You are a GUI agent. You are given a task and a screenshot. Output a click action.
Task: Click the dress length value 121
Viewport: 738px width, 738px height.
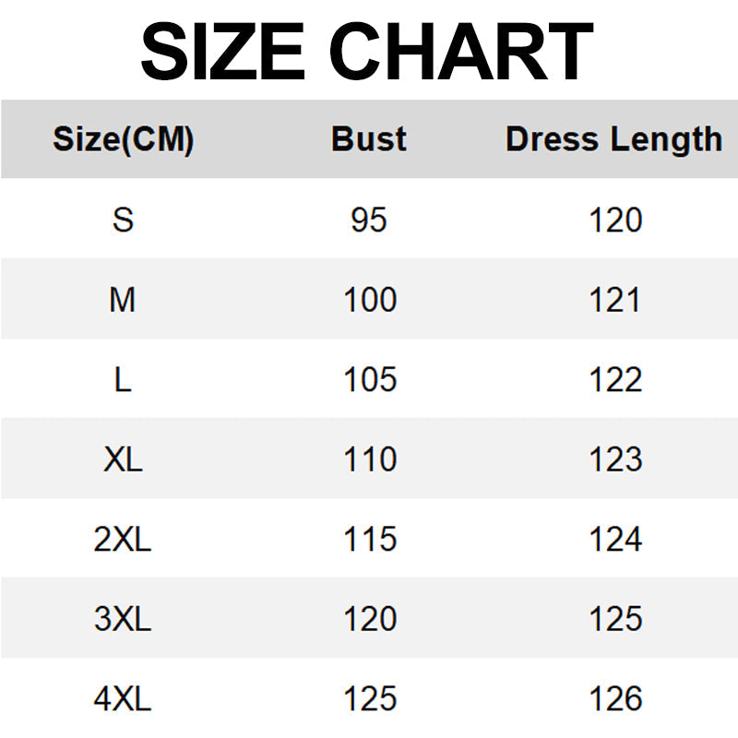click(x=615, y=300)
